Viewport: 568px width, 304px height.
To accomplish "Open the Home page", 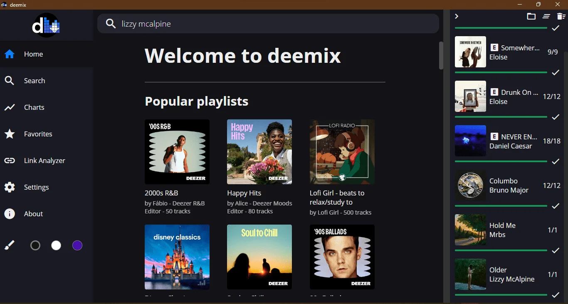I will pyautogui.click(x=46, y=54).
